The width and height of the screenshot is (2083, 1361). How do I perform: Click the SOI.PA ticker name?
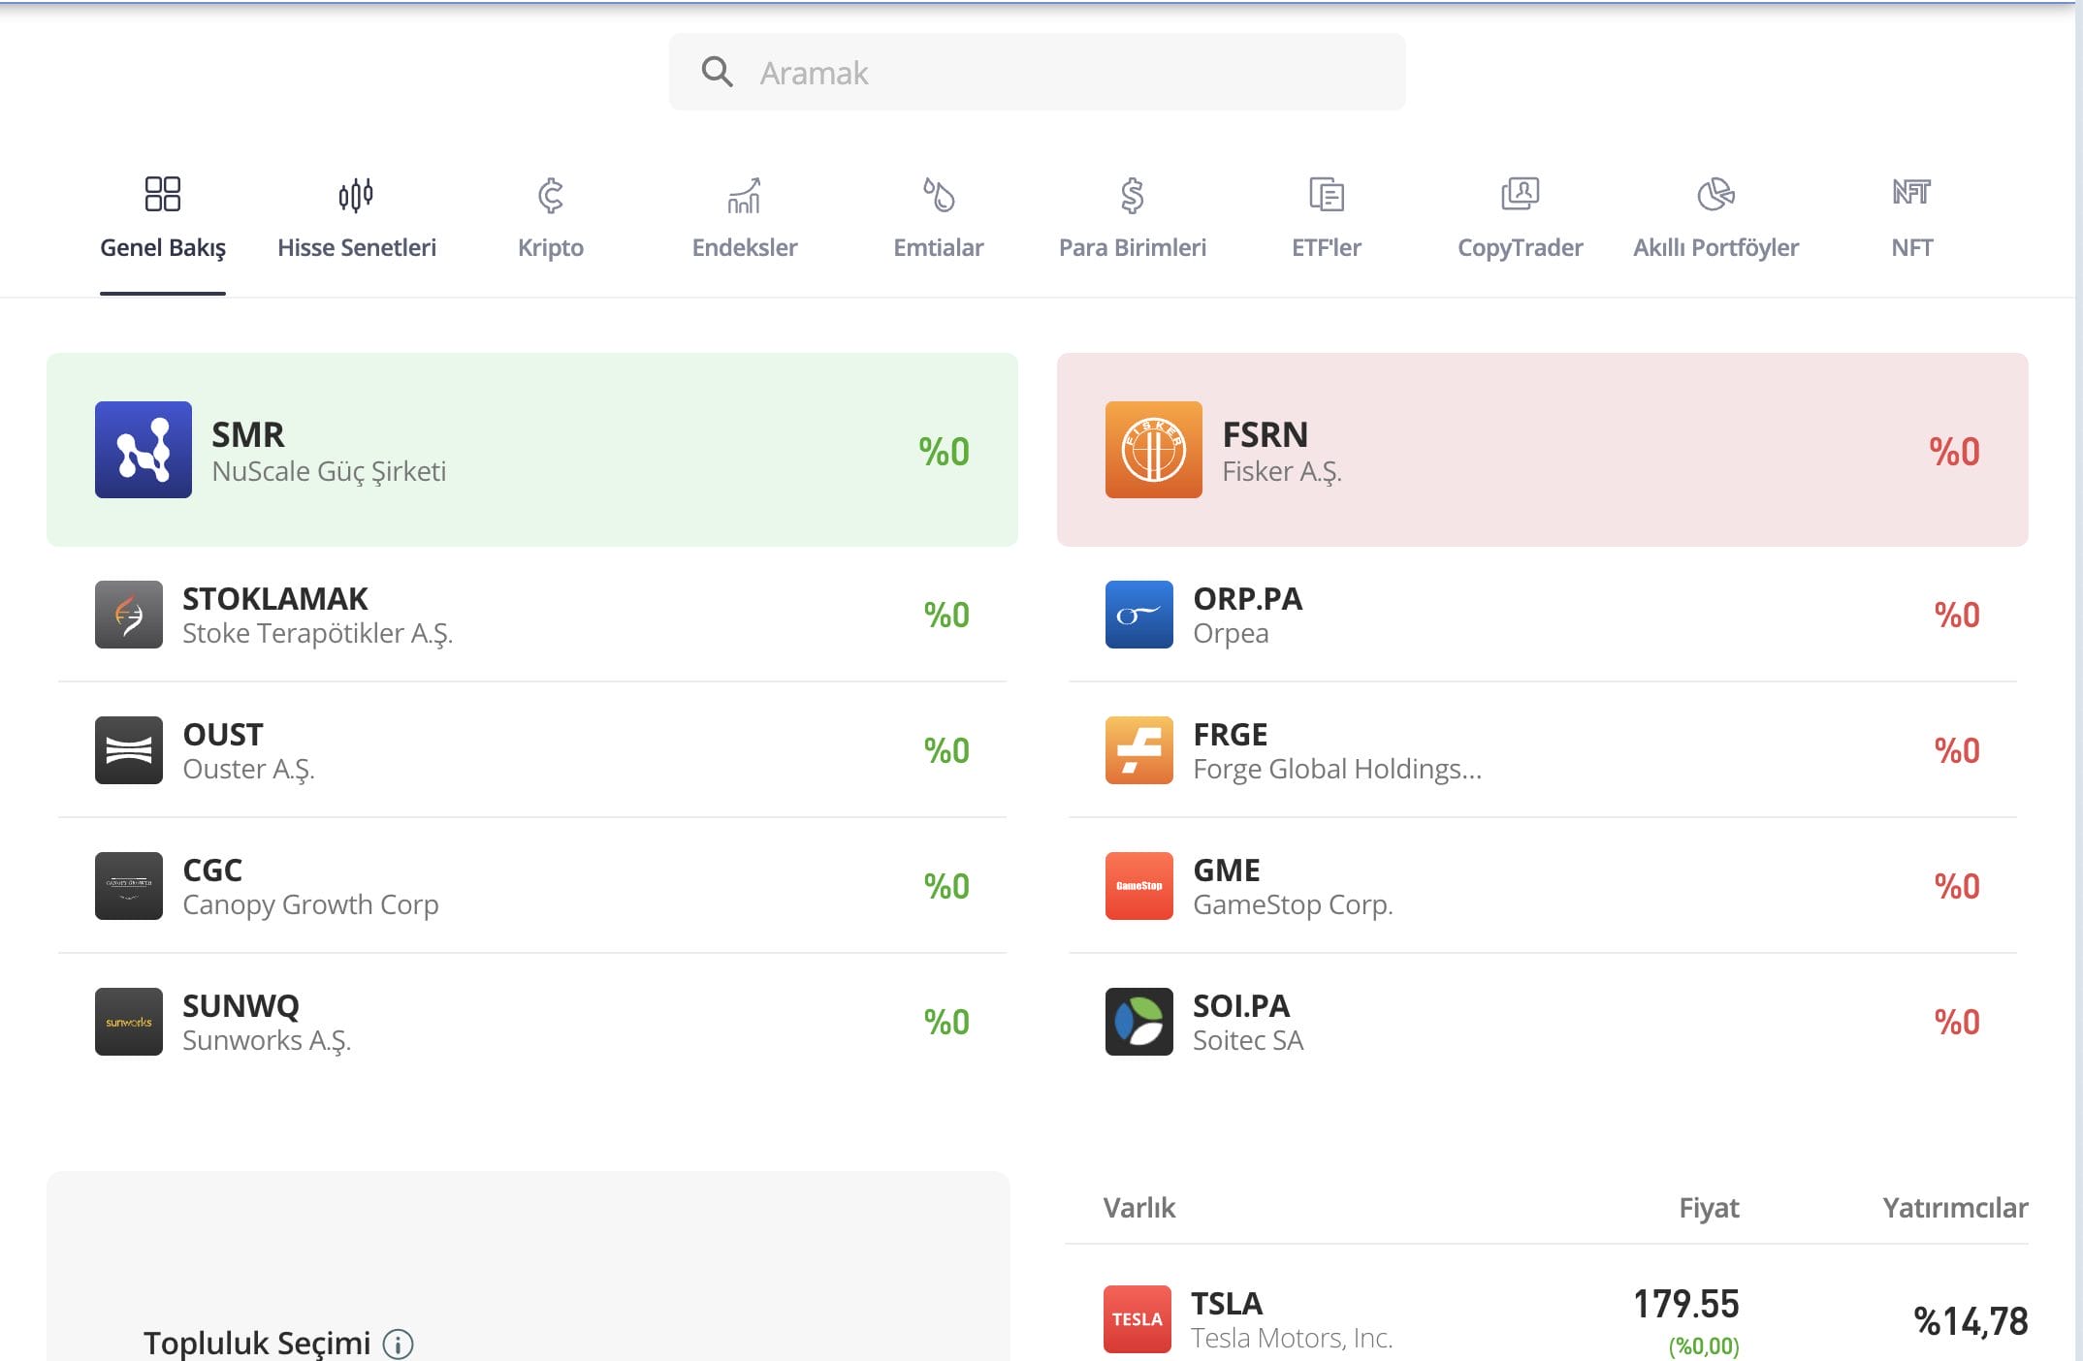coord(1241,1006)
